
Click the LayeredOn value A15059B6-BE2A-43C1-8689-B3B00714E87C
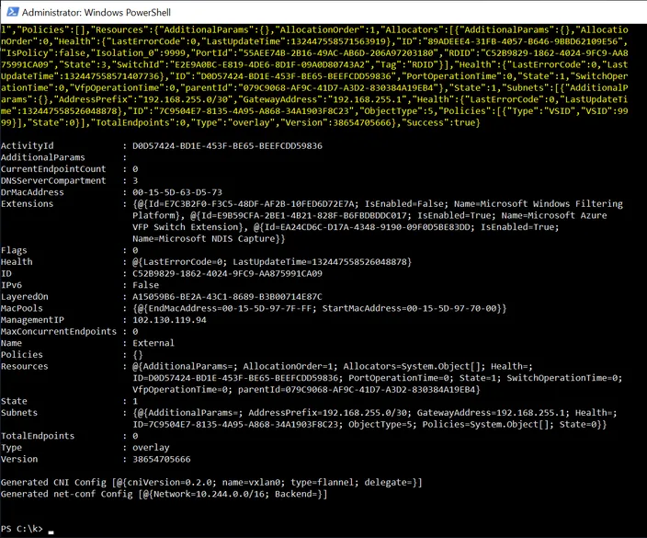(x=227, y=296)
